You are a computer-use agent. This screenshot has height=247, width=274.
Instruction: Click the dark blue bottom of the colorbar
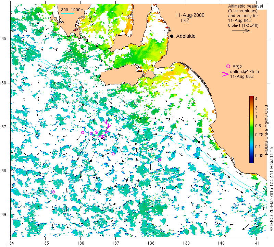(251, 162)
